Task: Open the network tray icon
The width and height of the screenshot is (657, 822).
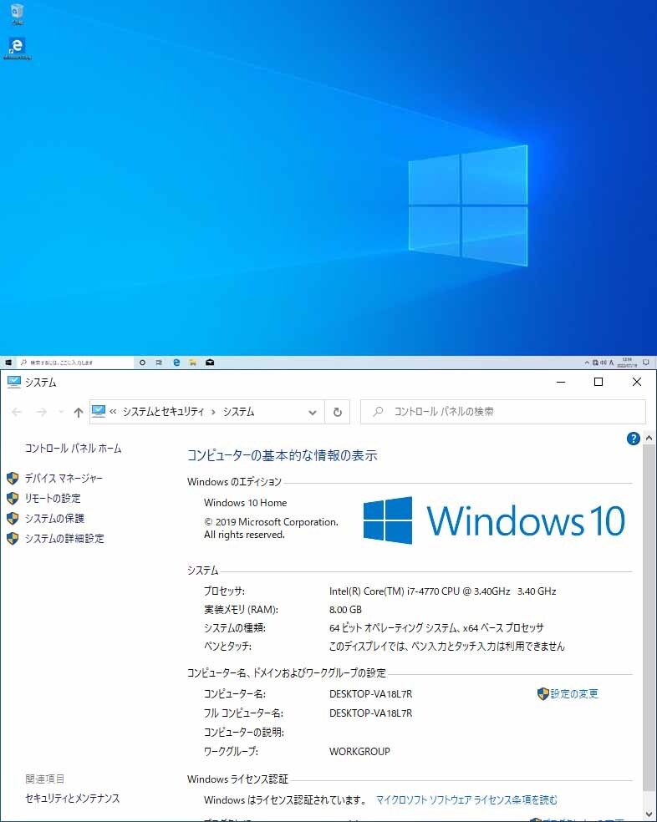Action: [596, 363]
